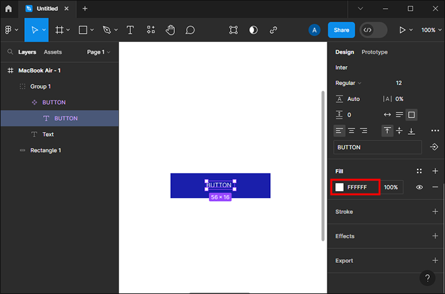The height and width of the screenshot is (294, 445).
Task: Click the white fill color swatch
Action: click(339, 187)
